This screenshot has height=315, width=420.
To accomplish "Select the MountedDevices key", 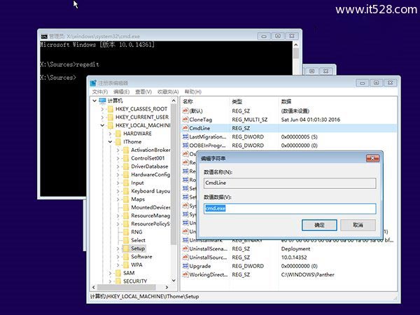I will pyautogui.click(x=150, y=208).
